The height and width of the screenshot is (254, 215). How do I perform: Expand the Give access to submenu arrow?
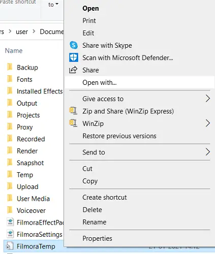208,99
